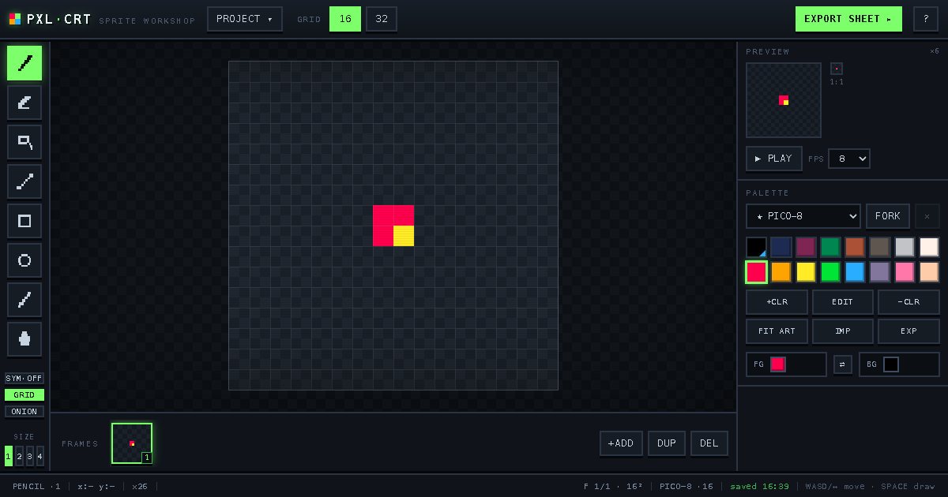The height and width of the screenshot is (497, 948).
Task: Set brush size to 3
Action: [29, 456]
